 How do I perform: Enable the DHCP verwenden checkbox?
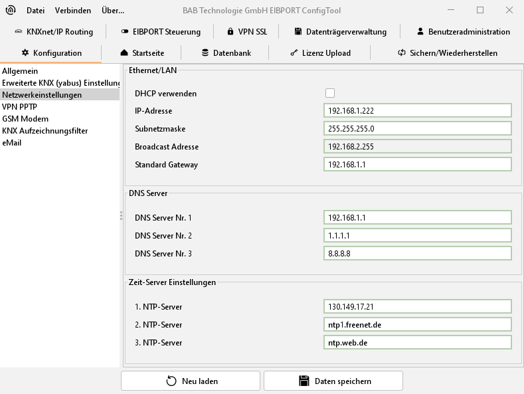tap(330, 94)
